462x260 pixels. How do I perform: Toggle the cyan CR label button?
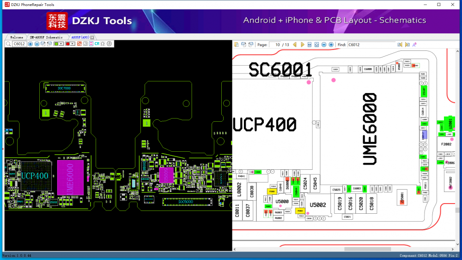97,44
